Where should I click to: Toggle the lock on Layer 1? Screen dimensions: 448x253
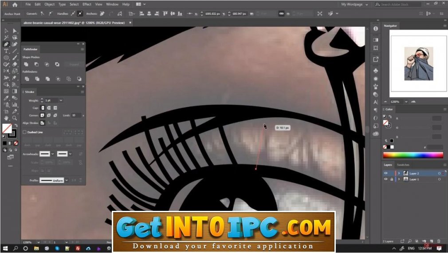pyautogui.click(x=392, y=179)
